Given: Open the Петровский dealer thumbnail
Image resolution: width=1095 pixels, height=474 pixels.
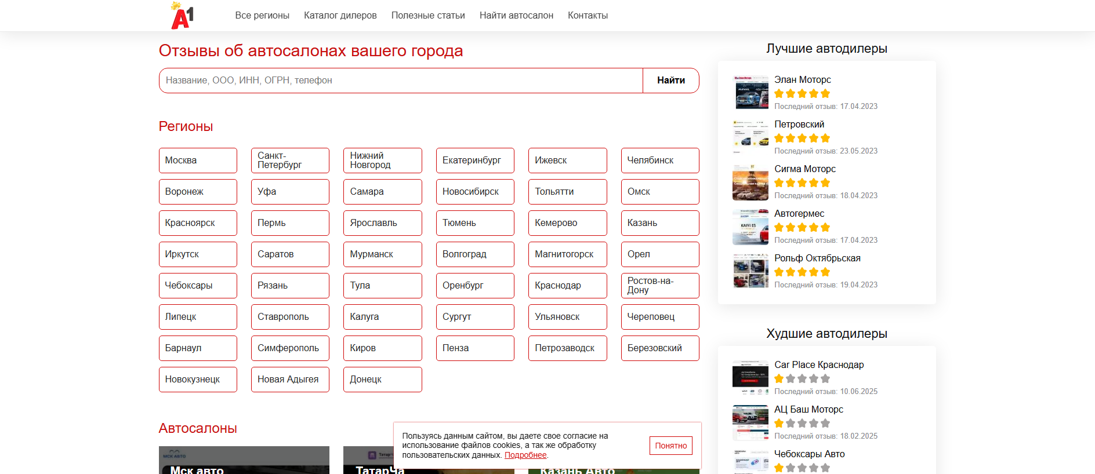Looking at the screenshot, I should (750, 137).
